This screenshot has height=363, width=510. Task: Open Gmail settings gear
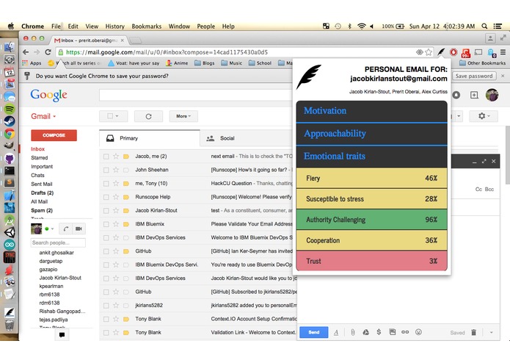click(x=484, y=116)
